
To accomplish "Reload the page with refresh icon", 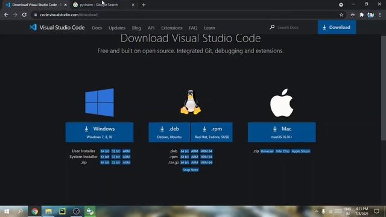I will click(24, 14).
